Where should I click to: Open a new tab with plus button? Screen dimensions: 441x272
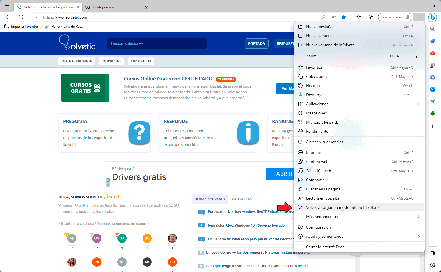[x=156, y=7]
